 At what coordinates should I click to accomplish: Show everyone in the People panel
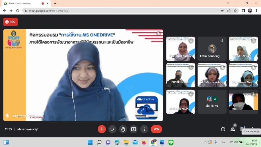pos(233,129)
